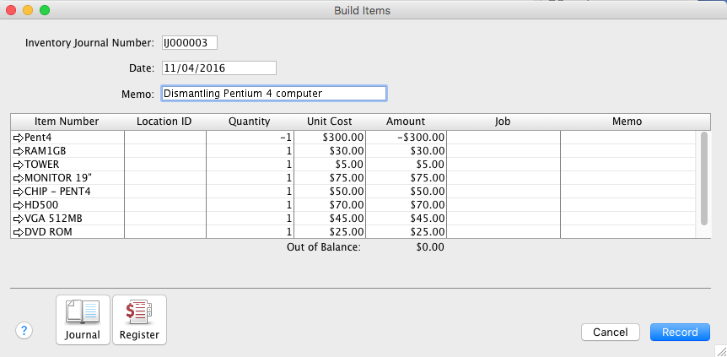Click the arrow icon beside DVD ROM
This screenshot has height=357, width=727.
pos(18,232)
